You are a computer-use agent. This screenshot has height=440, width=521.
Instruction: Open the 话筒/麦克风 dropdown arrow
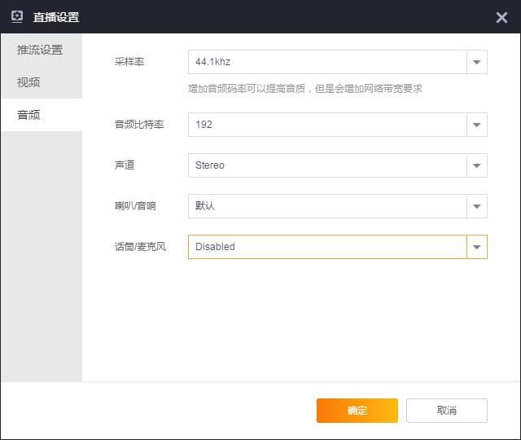(x=477, y=247)
